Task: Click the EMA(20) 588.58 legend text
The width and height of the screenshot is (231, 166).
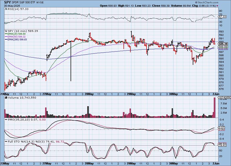Action: click(16, 34)
